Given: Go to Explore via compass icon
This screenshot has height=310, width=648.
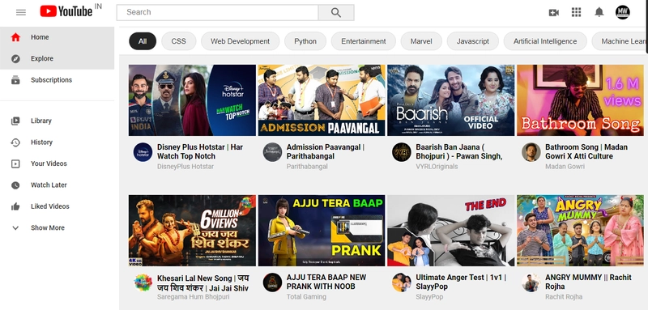Looking at the screenshot, I should [x=15, y=58].
